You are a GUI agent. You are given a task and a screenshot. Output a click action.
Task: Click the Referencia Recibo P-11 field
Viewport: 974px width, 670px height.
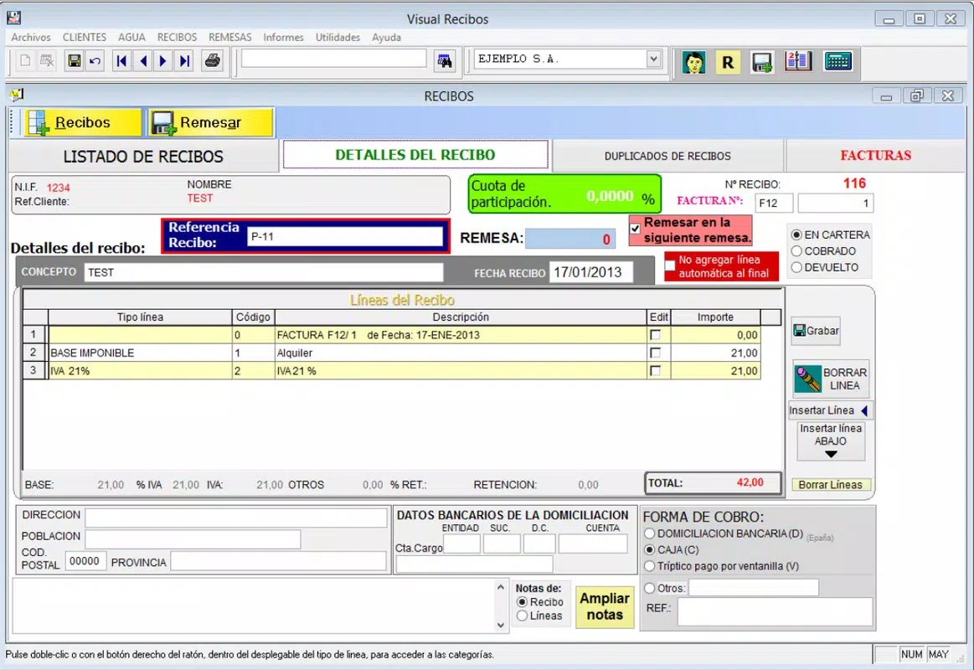[345, 236]
